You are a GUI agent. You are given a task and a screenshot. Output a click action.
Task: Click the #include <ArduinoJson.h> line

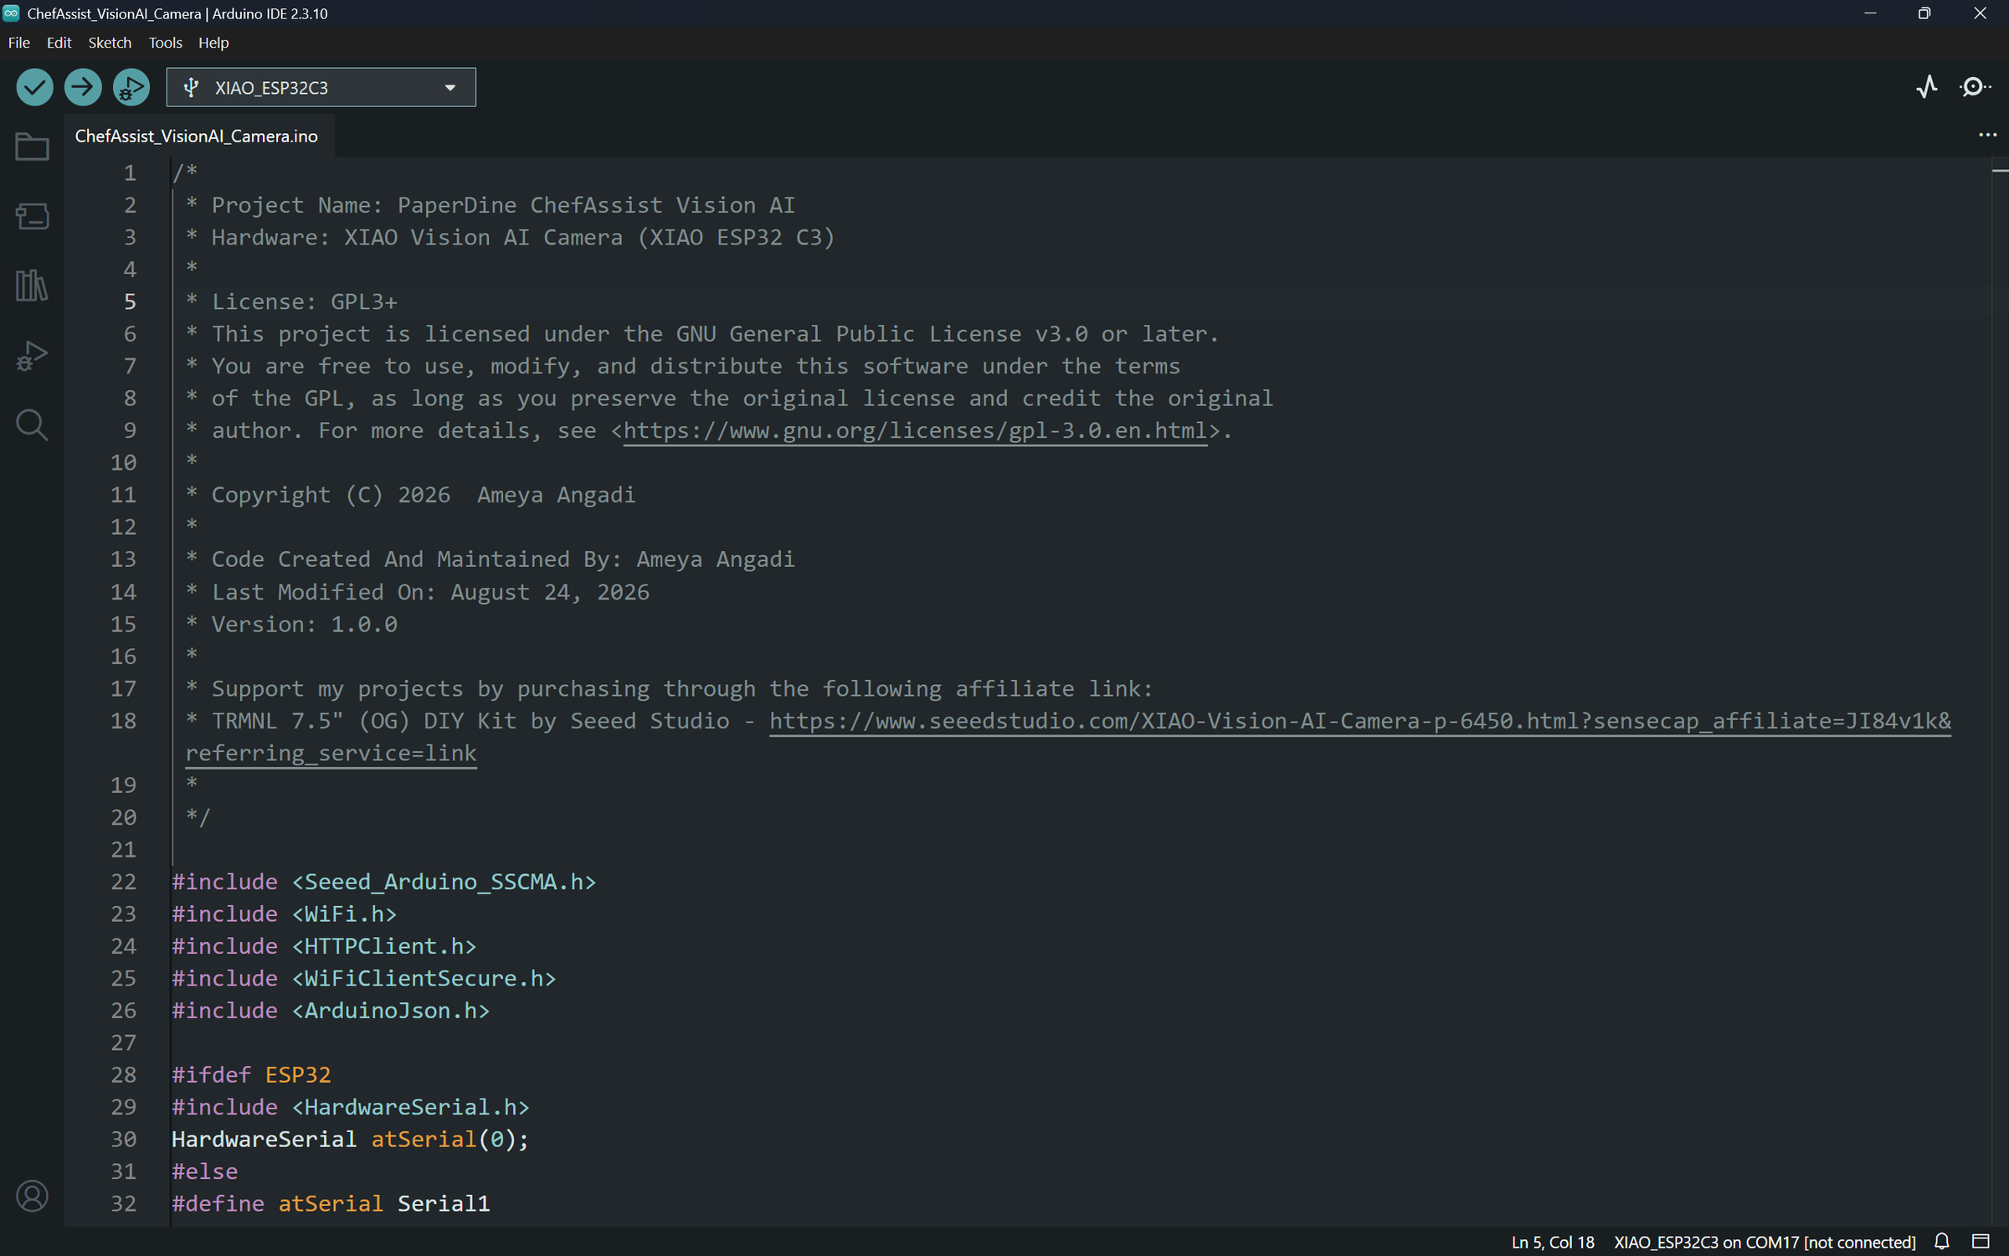point(331,1011)
